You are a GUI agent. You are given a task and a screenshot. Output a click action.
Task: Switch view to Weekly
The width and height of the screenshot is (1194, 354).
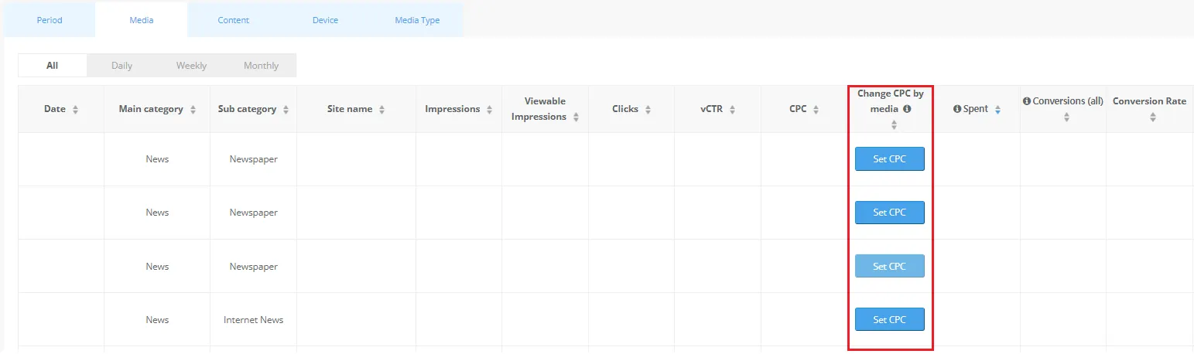tap(191, 66)
